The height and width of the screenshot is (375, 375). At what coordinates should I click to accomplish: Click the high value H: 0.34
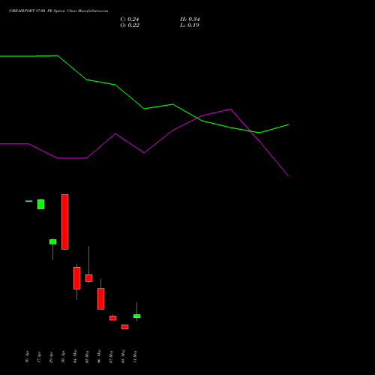(190, 19)
